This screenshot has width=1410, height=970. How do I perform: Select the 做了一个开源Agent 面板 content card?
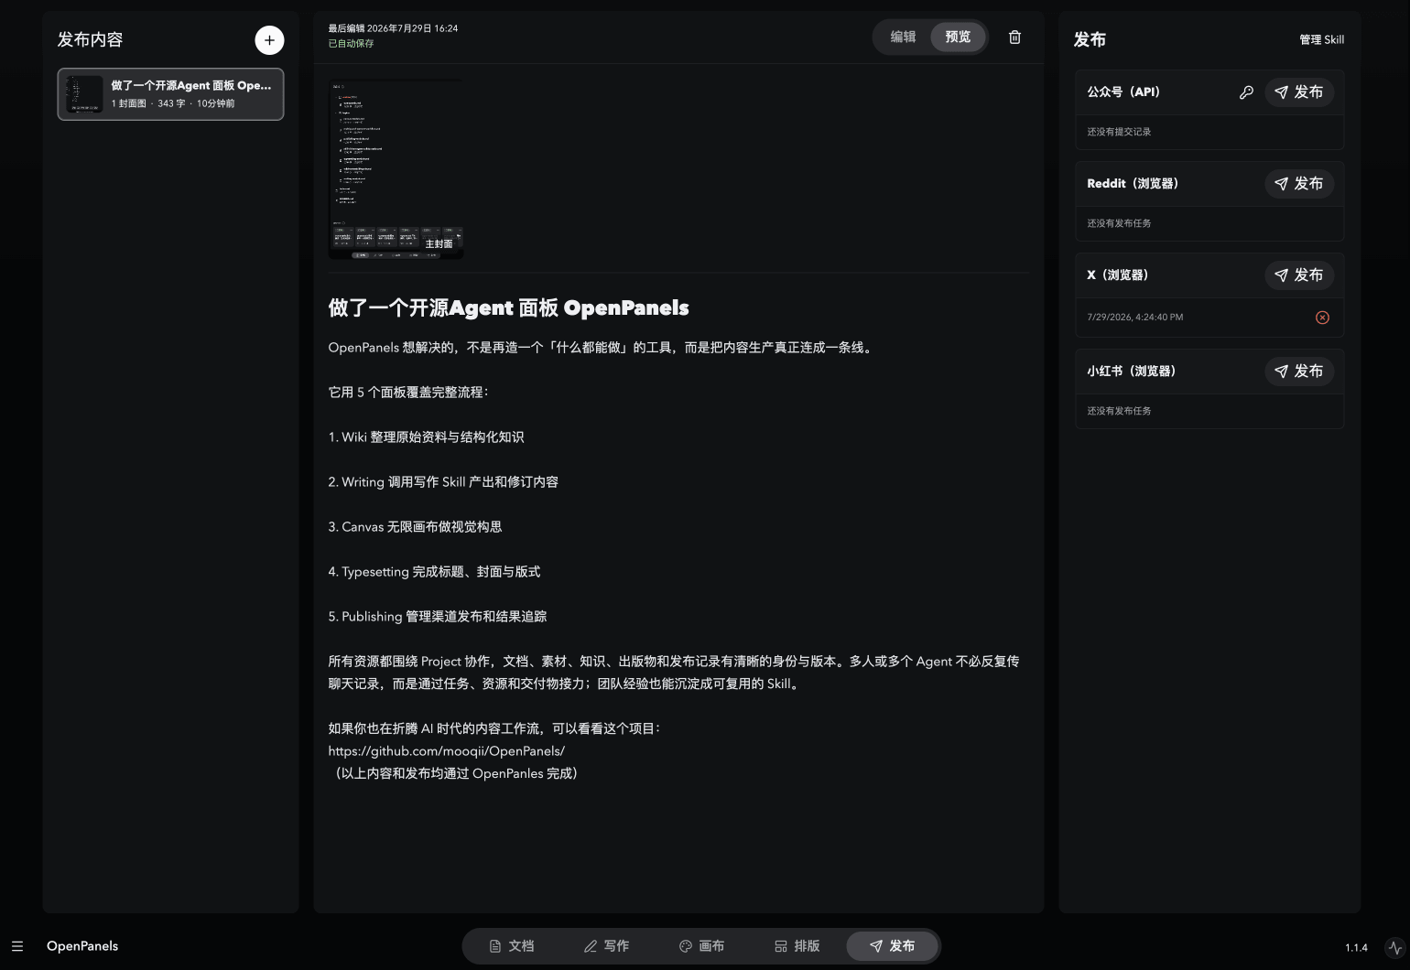coord(170,94)
